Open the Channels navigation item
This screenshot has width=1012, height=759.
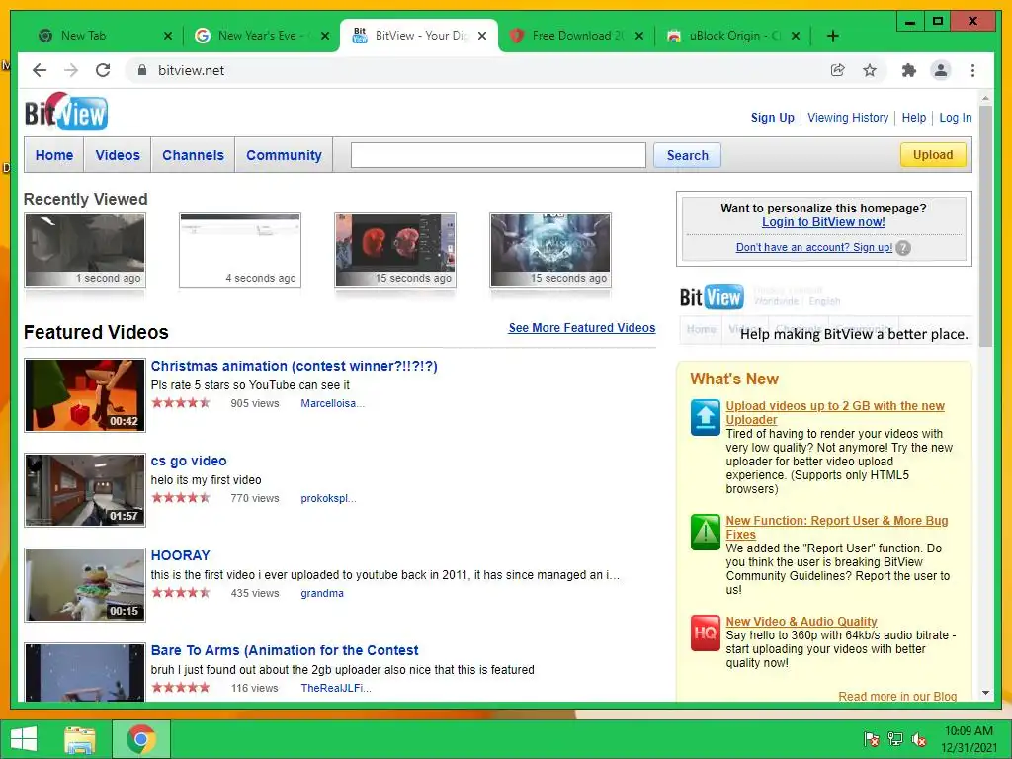193,155
